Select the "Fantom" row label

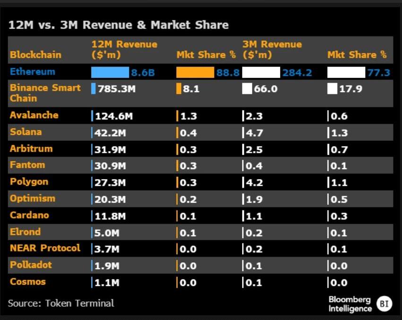pyautogui.click(x=27, y=165)
